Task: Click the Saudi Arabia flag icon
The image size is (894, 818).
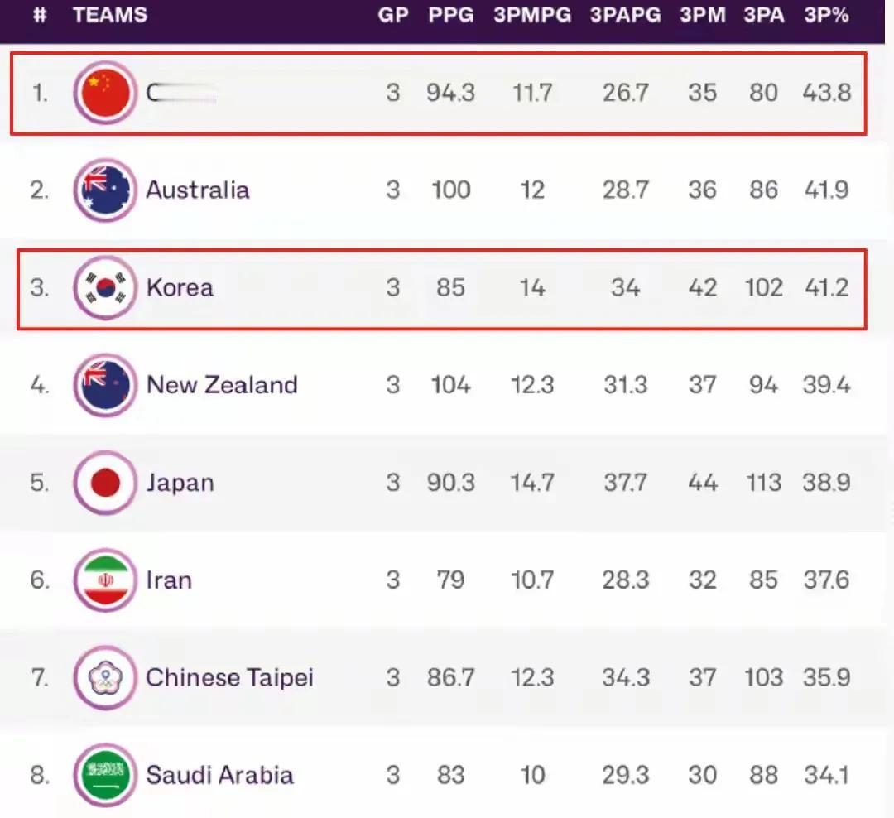Action: (105, 775)
